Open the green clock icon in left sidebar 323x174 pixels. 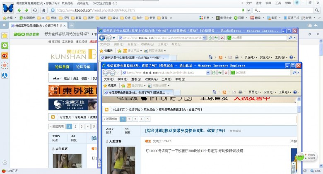[x=5, y=45]
